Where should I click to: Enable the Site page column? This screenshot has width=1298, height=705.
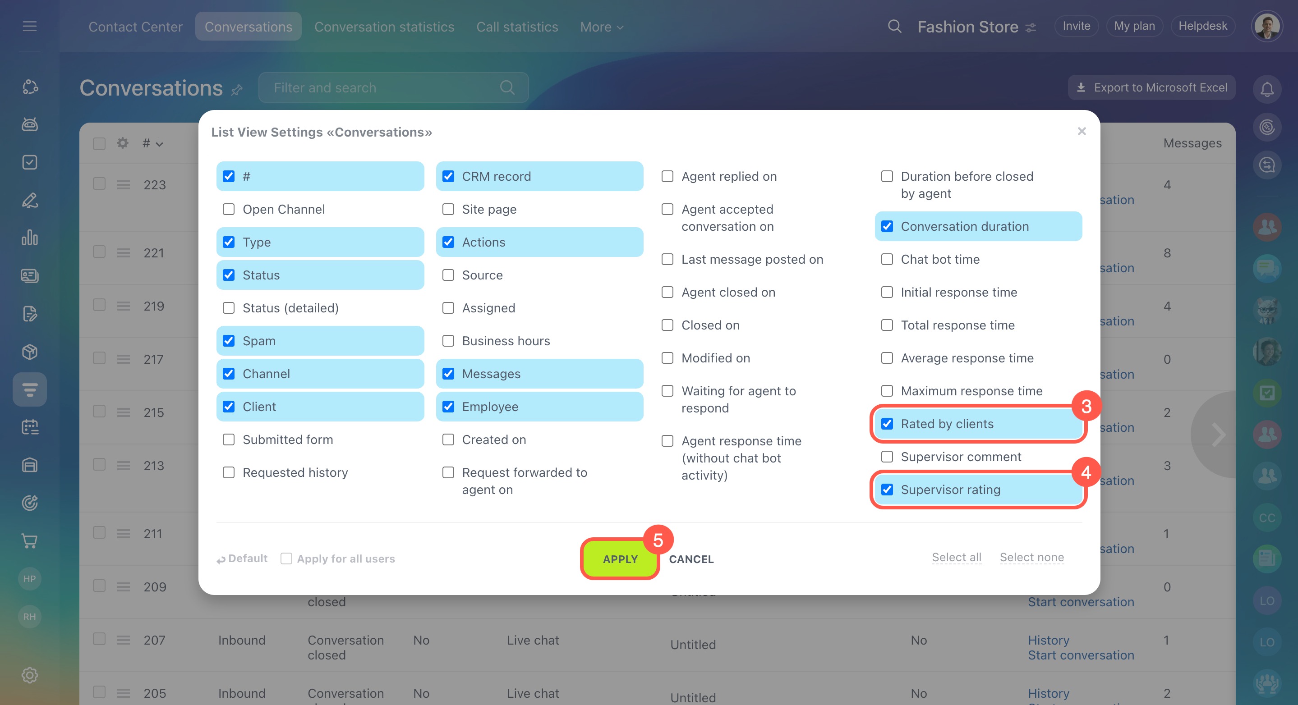[448, 209]
